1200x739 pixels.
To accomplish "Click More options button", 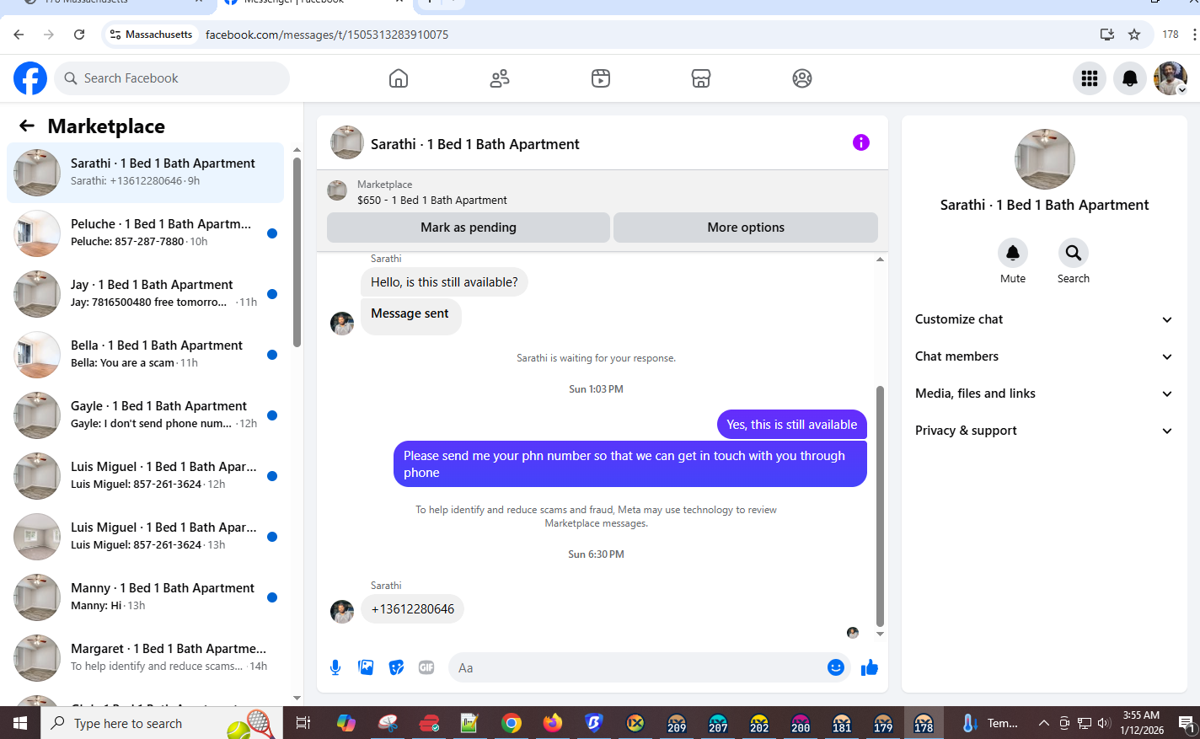I will [x=746, y=228].
